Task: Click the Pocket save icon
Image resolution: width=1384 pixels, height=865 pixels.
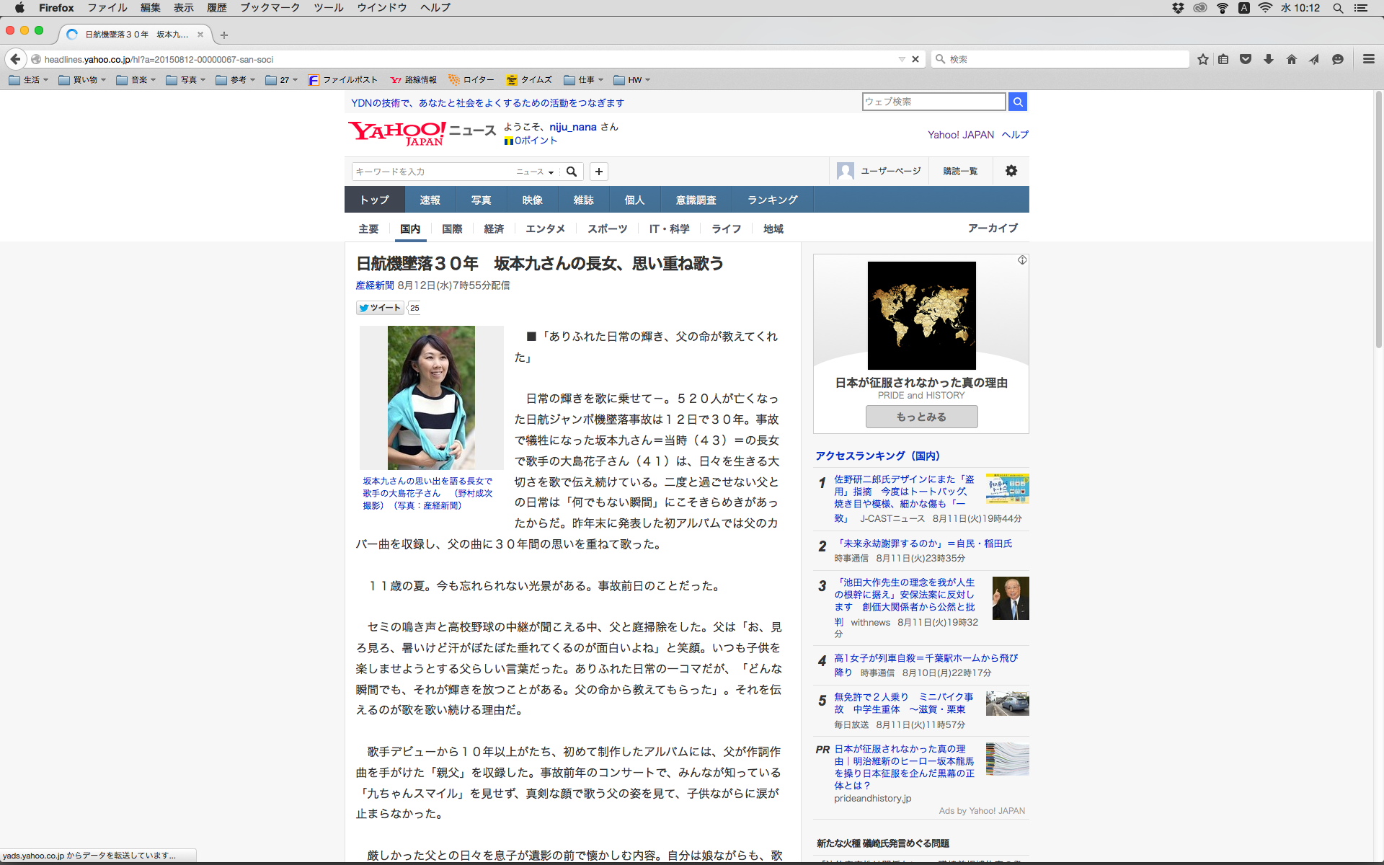Action: 1246,59
